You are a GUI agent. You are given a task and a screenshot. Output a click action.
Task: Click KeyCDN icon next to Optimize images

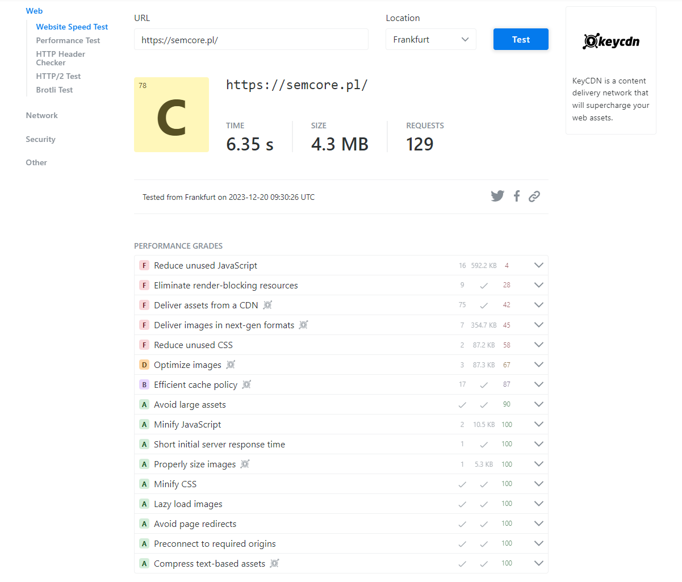(x=231, y=365)
